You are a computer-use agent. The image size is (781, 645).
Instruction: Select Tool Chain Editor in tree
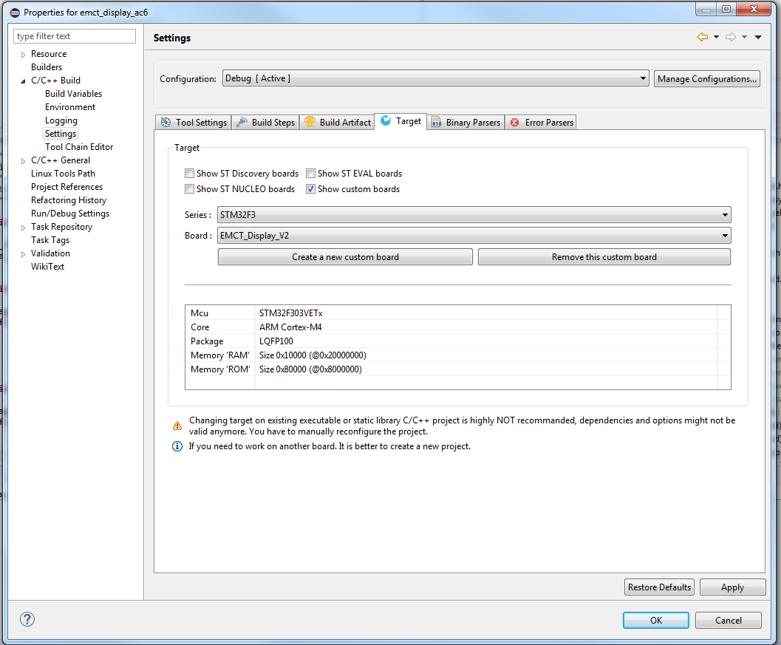(79, 147)
